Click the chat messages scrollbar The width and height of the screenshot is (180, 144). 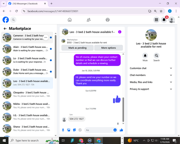[123, 110]
